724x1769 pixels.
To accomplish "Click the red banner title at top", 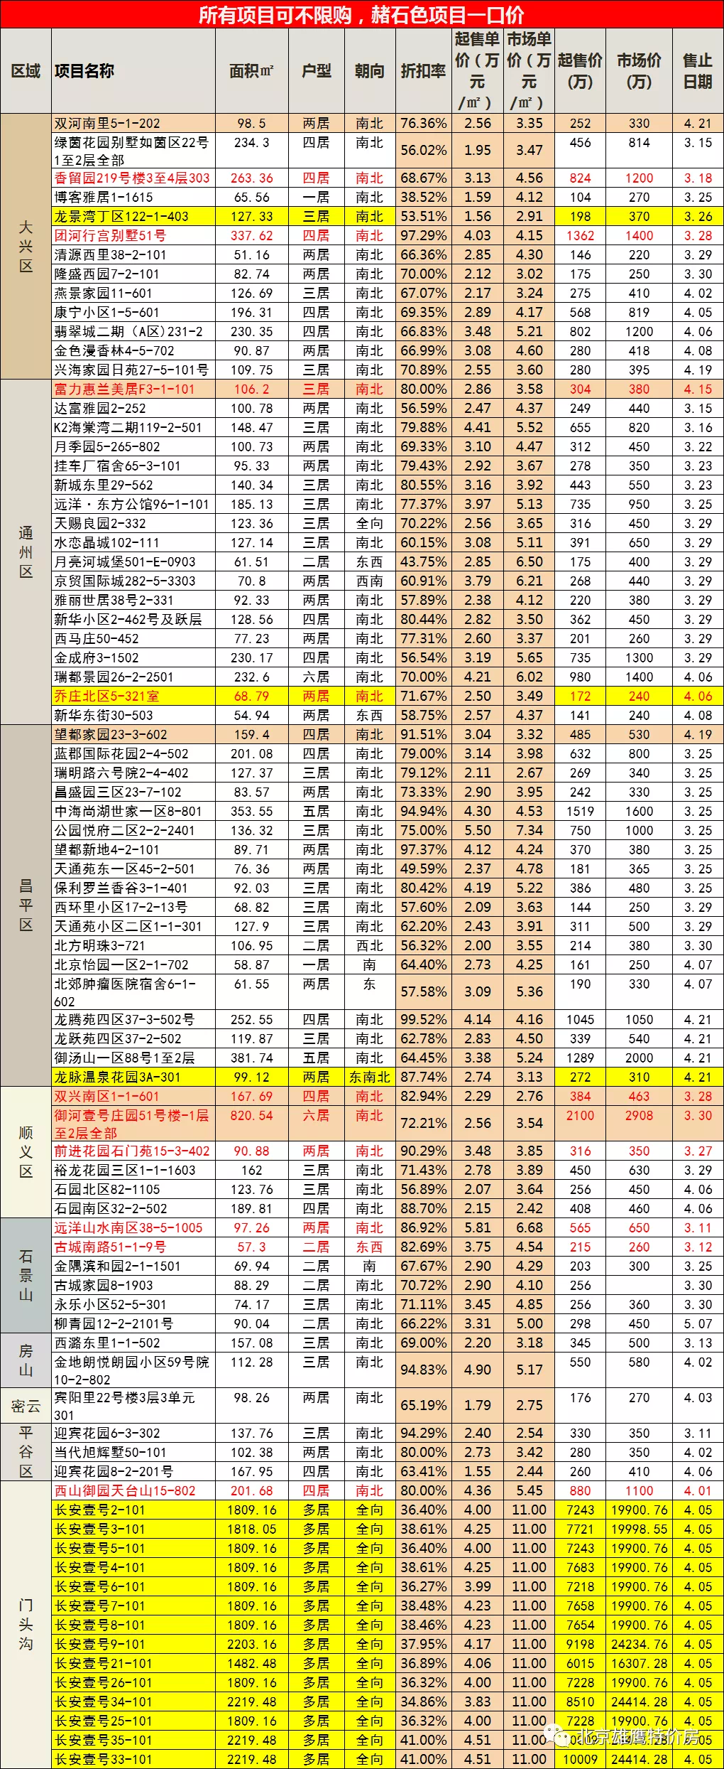I will pos(361,14).
